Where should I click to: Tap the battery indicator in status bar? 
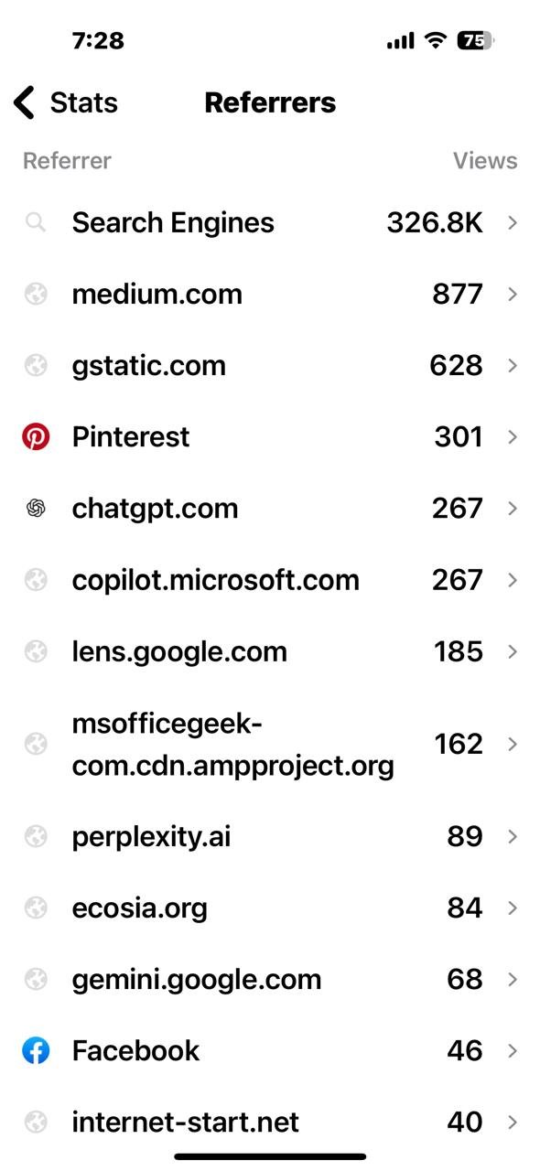pyautogui.click(x=475, y=40)
